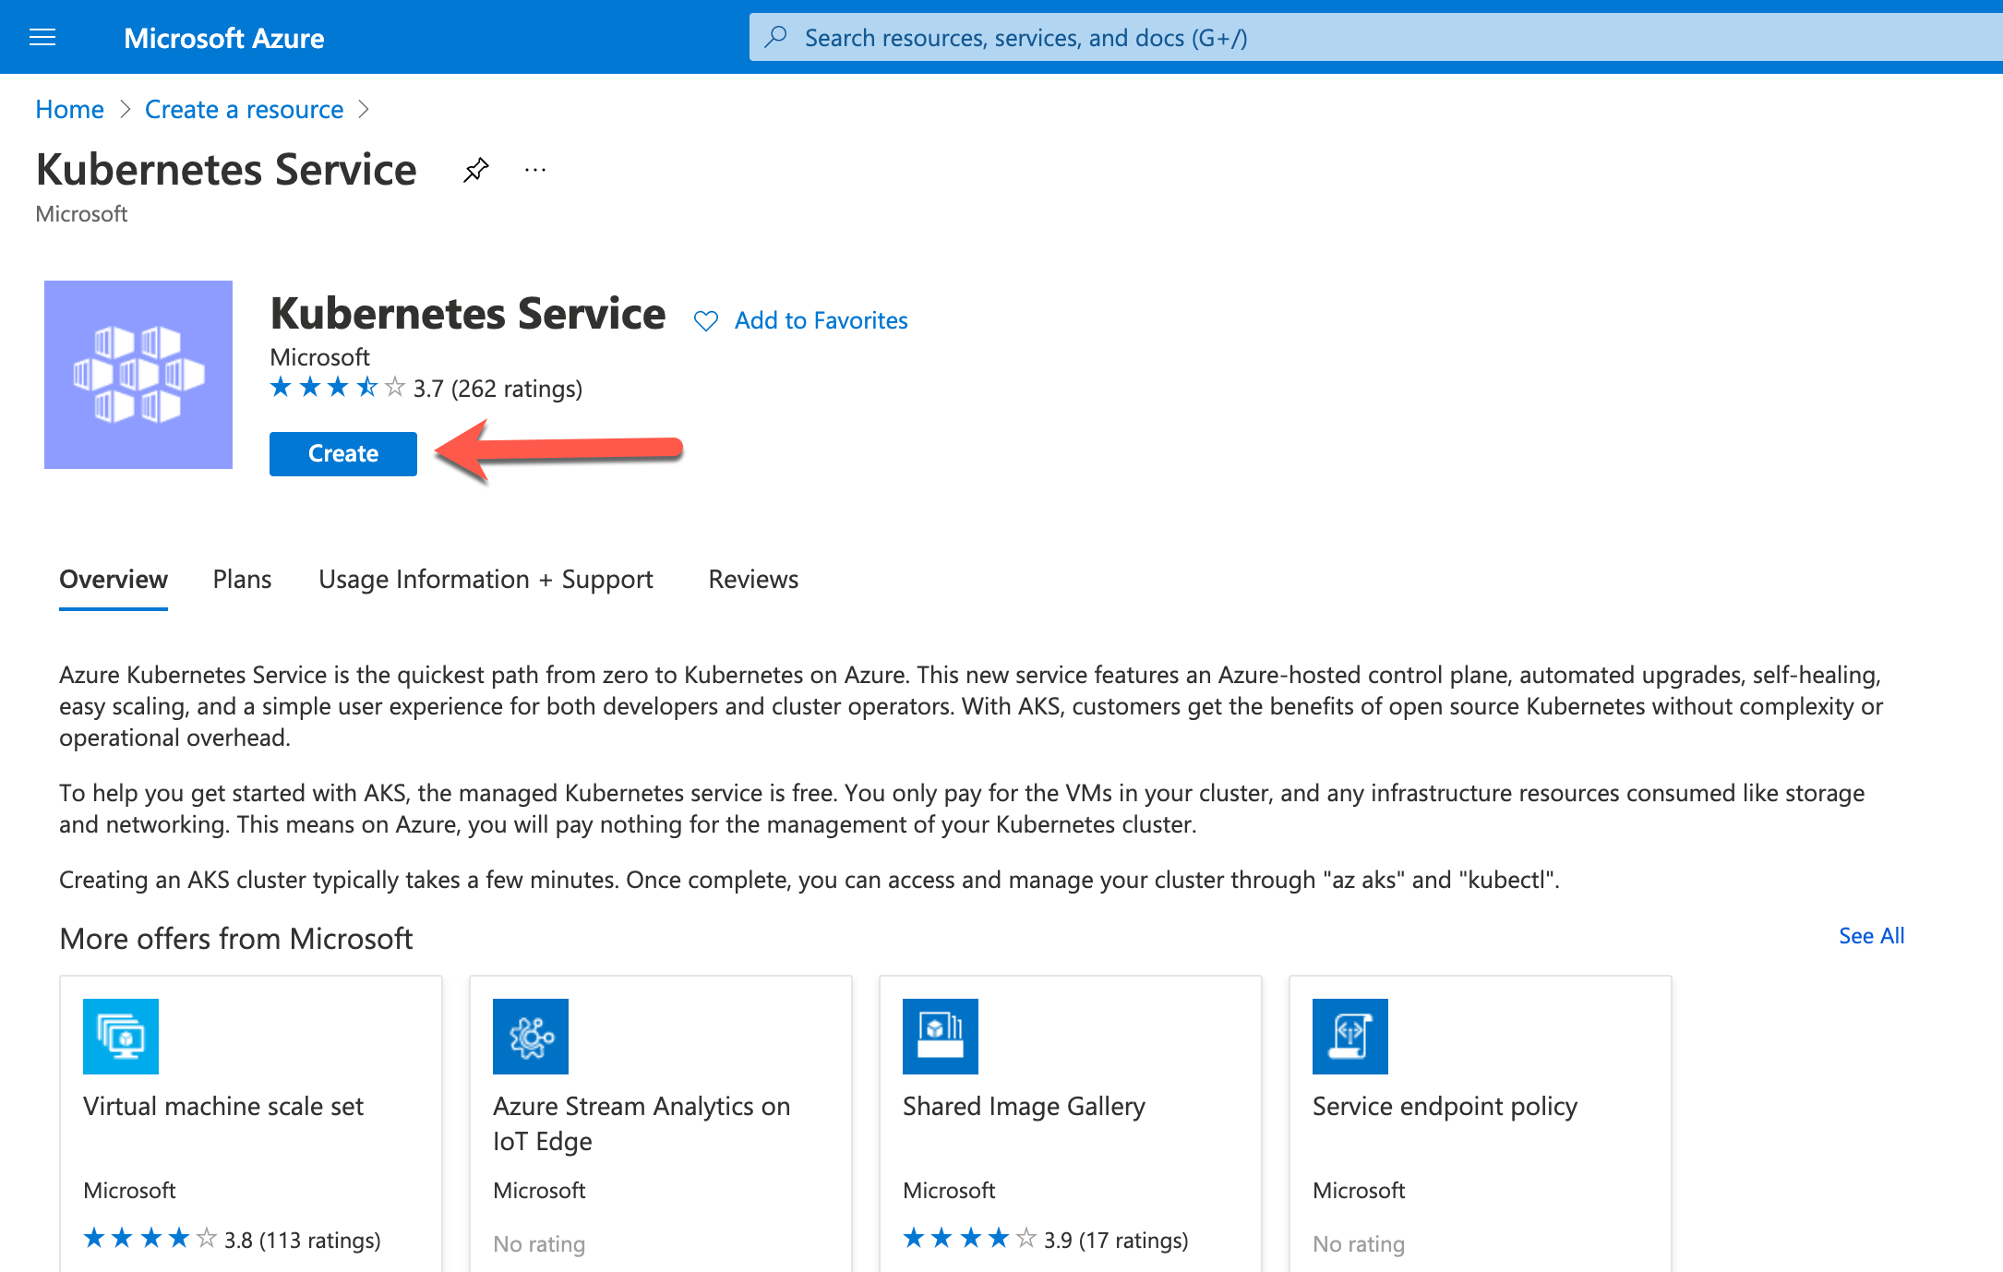Open Service endpoint policy icon
Image resolution: width=2003 pixels, height=1272 pixels.
[1350, 1037]
